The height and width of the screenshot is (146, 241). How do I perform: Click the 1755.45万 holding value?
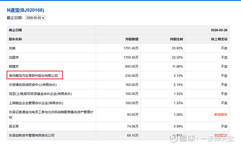point(131,57)
